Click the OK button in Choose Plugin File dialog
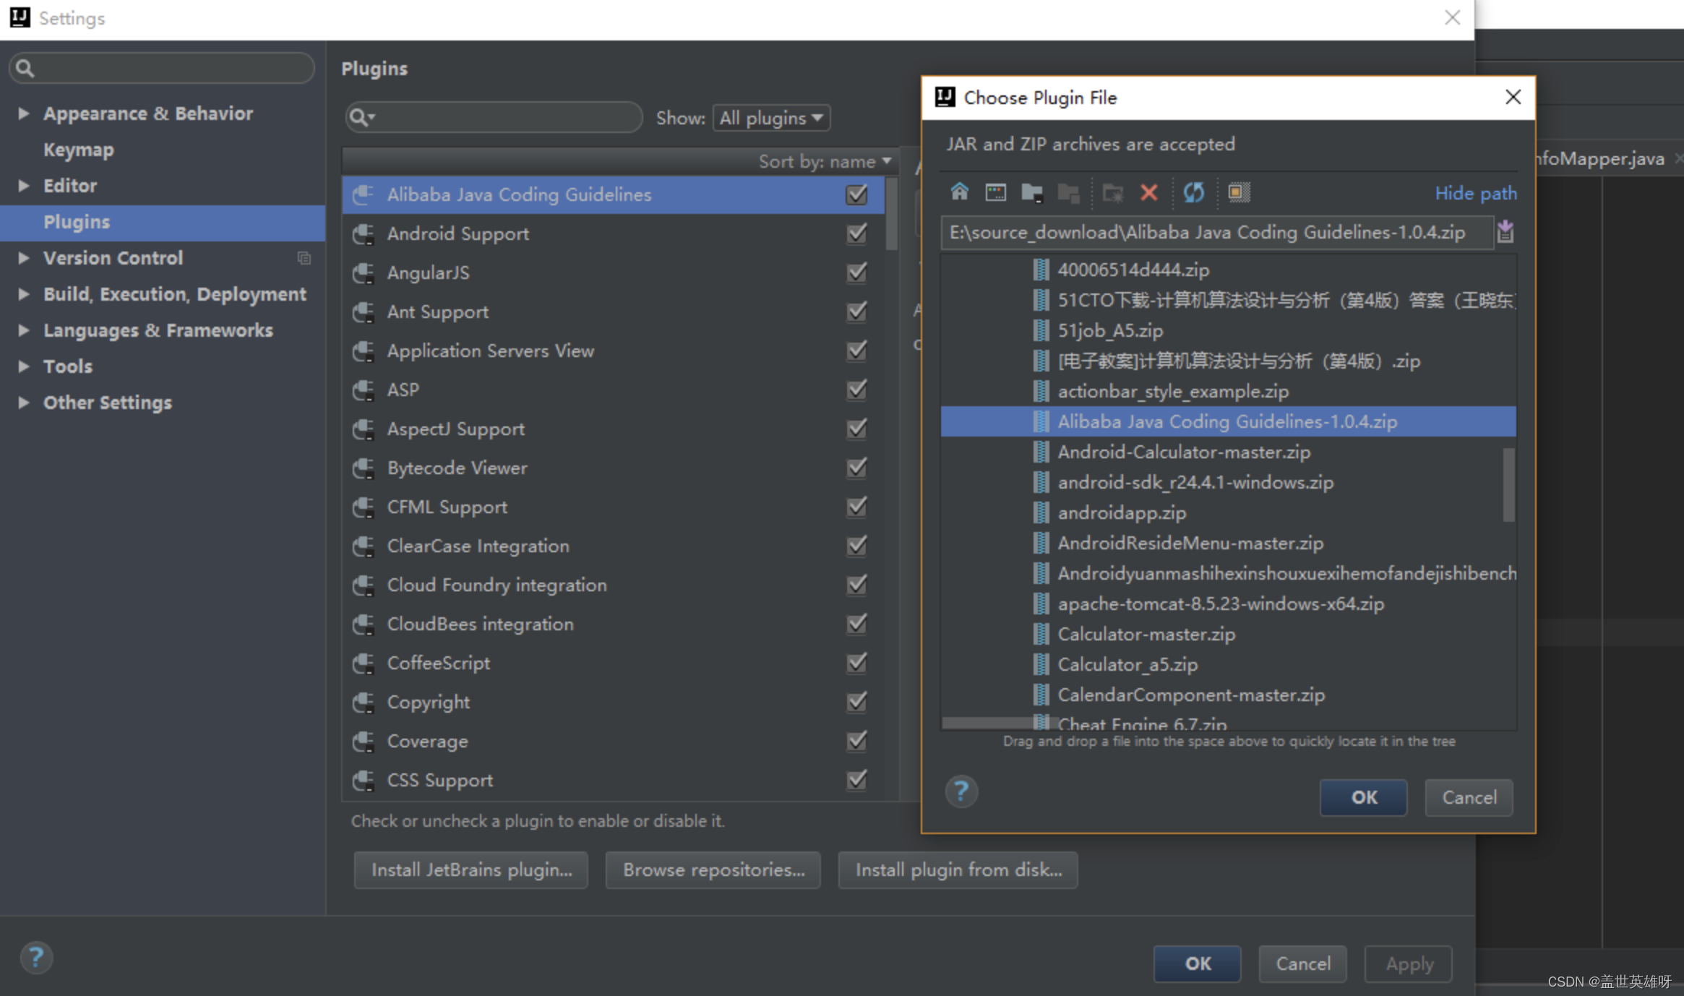The height and width of the screenshot is (996, 1684). [x=1362, y=797]
